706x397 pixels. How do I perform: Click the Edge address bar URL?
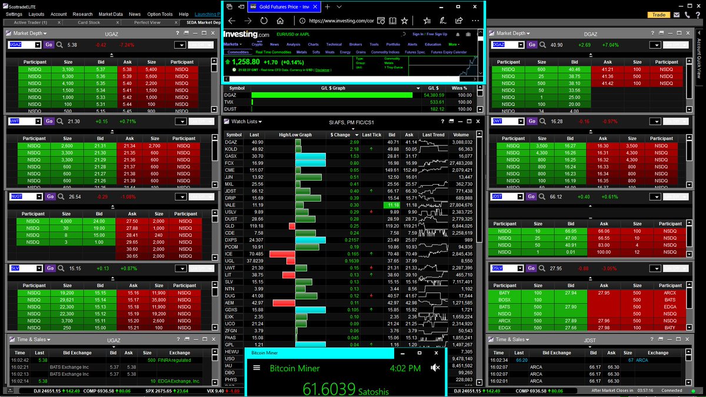341,21
